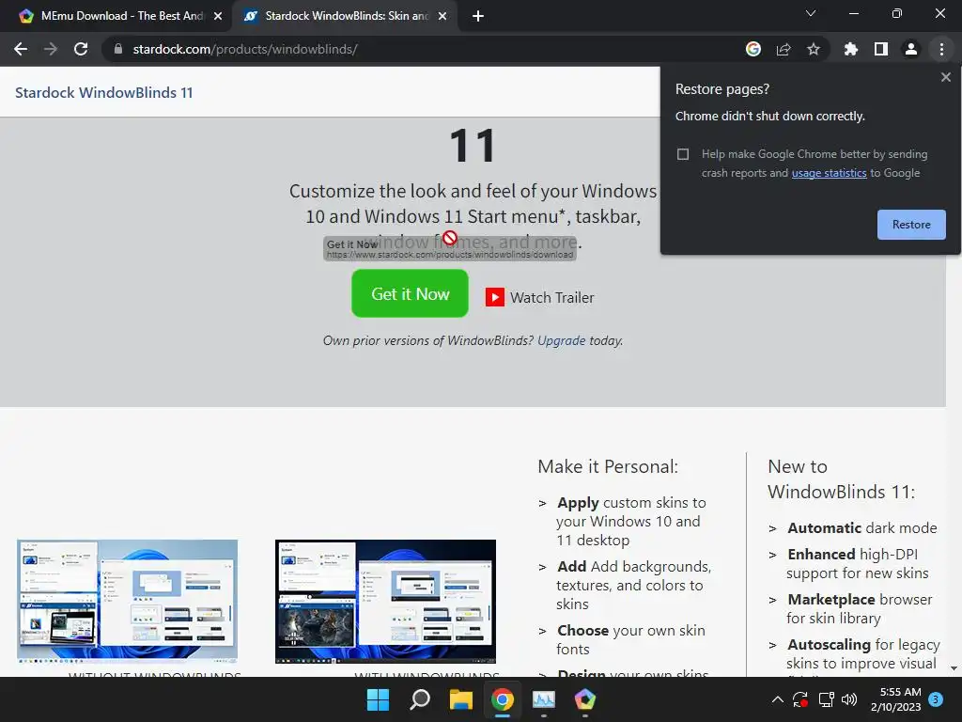This screenshot has width=962, height=722.
Task: Click the Google icon in address bar
Action: click(753, 49)
